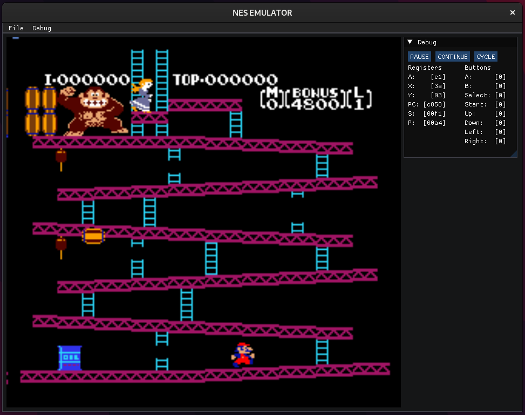The image size is (525, 415).
Task: Collapse the Debug panel triangle
Action: click(x=410, y=42)
